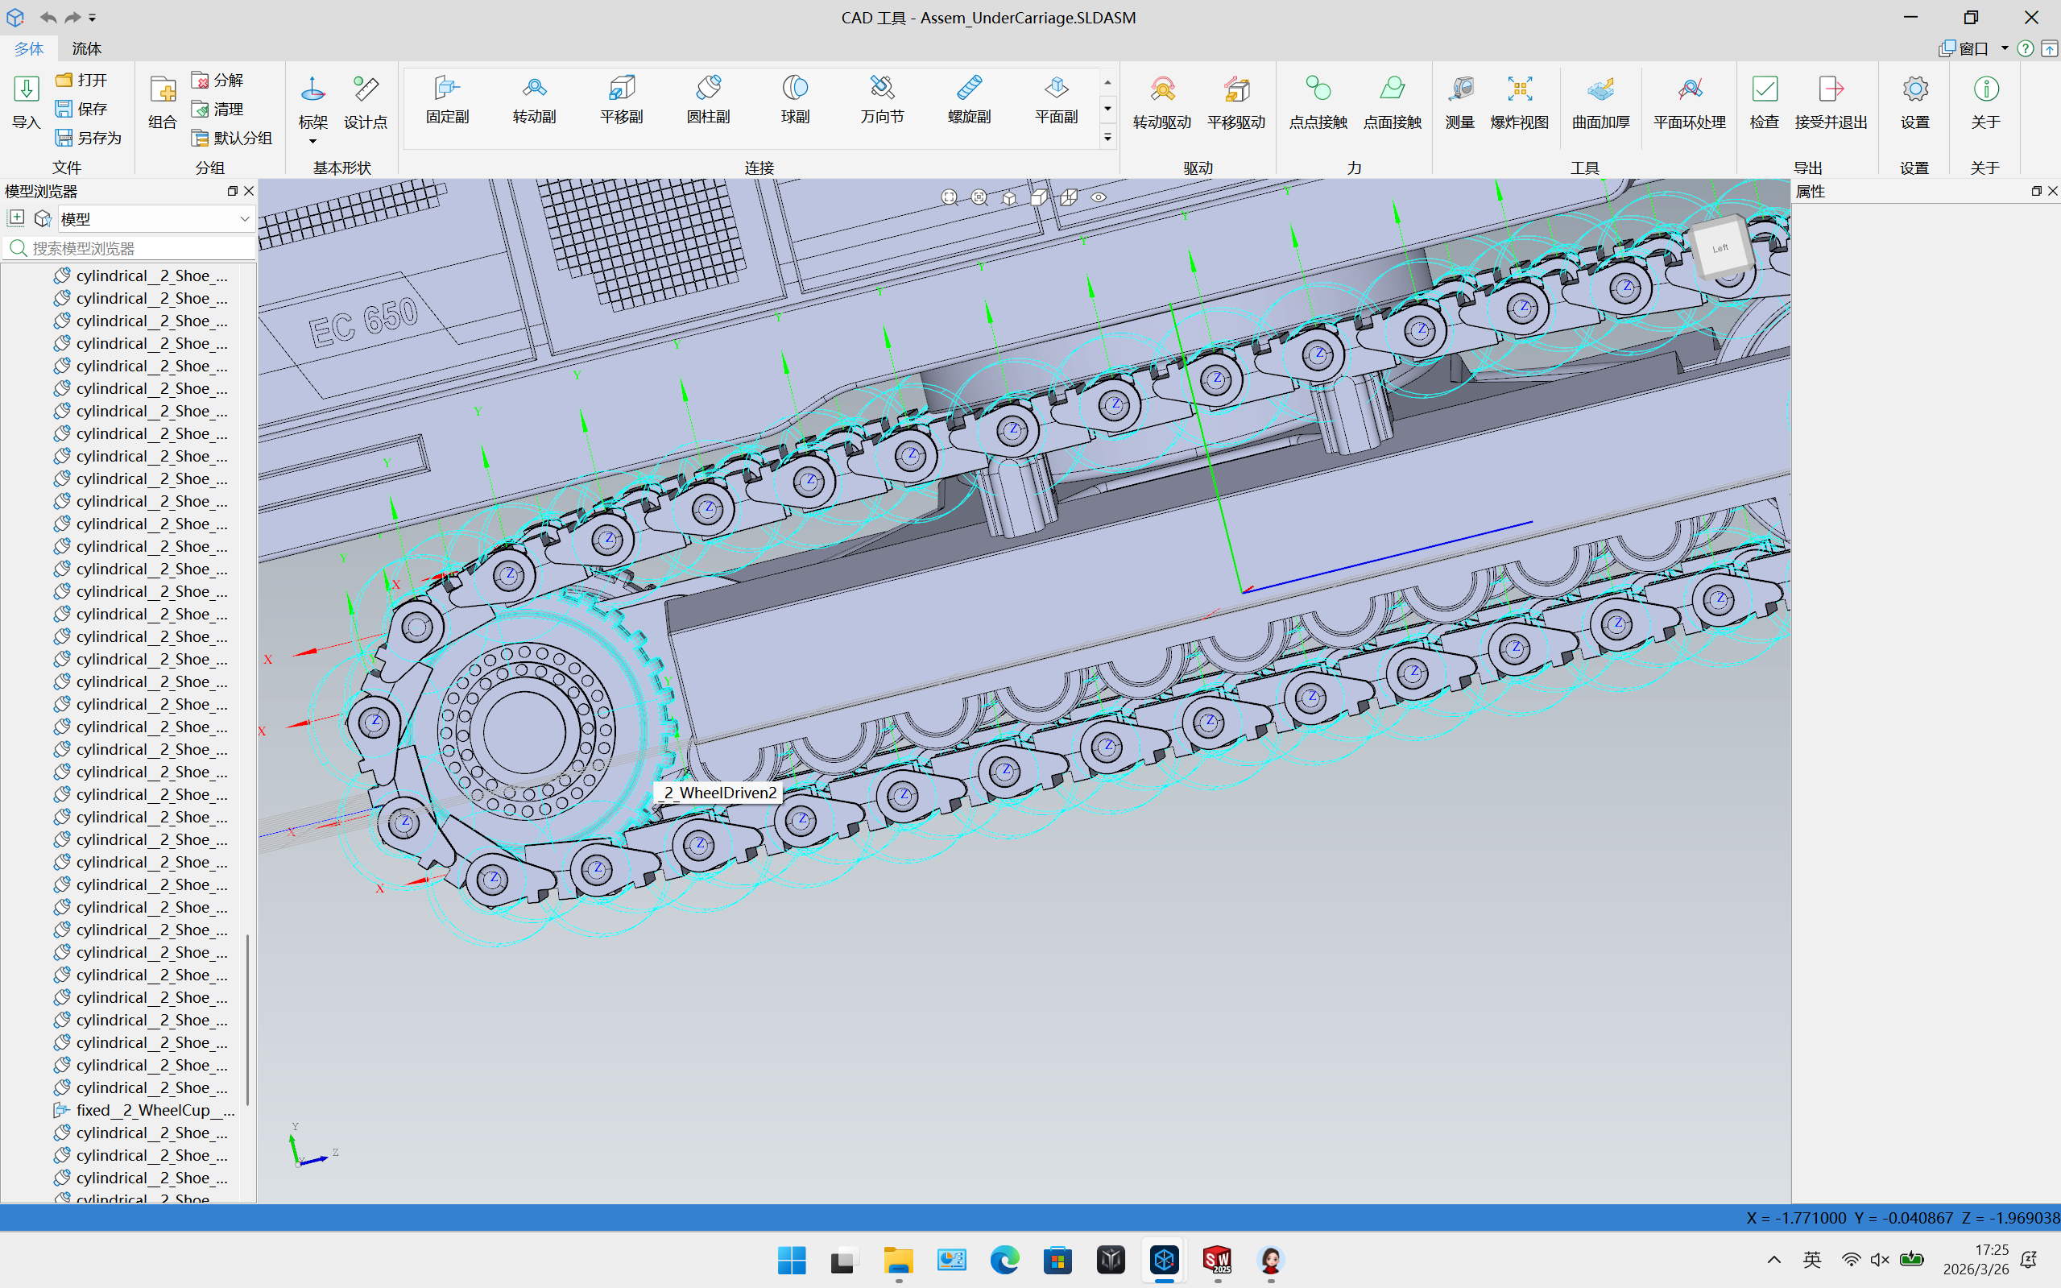Add a 固定副 fixed joint

click(x=447, y=101)
